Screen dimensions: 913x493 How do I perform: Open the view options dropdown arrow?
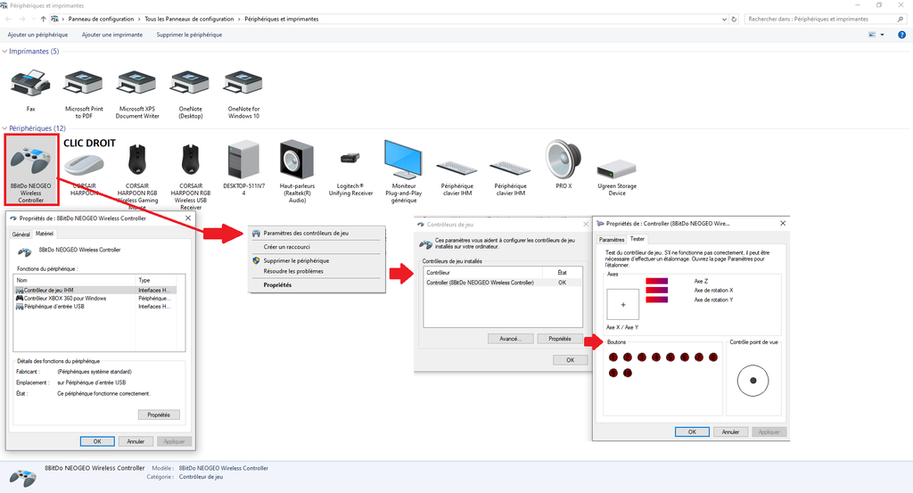point(883,35)
